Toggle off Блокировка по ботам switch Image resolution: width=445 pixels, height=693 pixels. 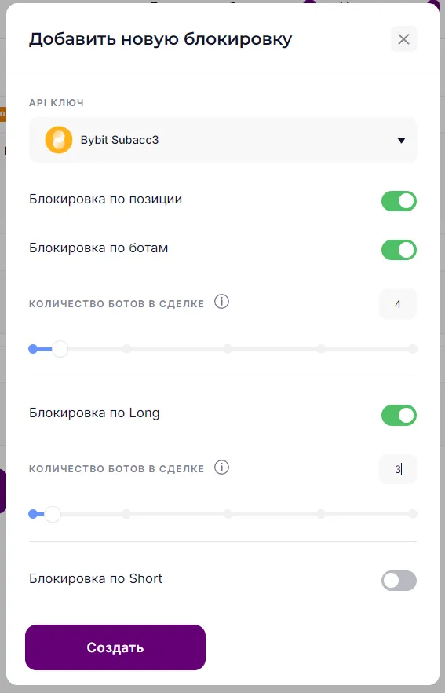pos(399,250)
